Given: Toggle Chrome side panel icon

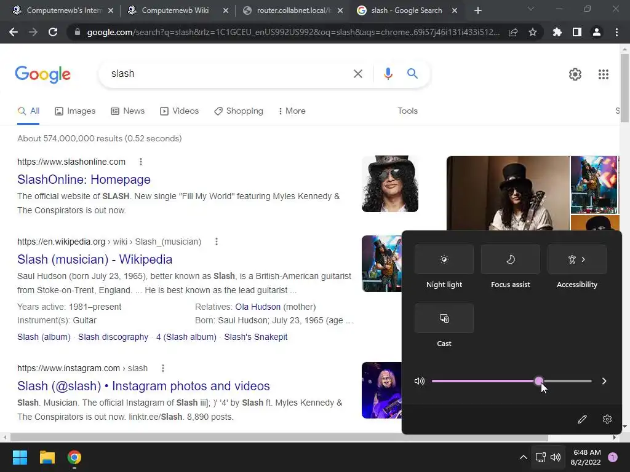Looking at the screenshot, I should [577, 32].
